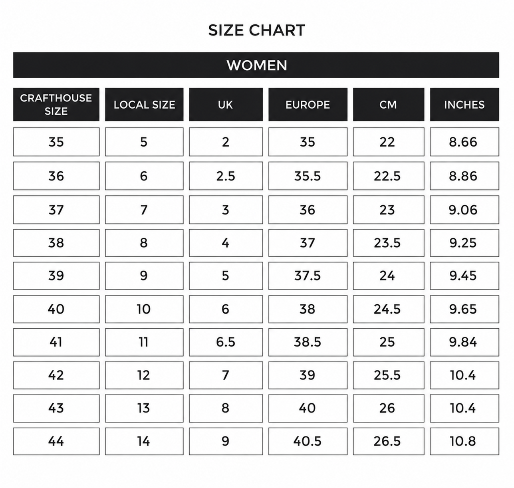The width and height of the screenshot is (514, 488).
Task: Select local size 14 cell
Action: point(144,441)
